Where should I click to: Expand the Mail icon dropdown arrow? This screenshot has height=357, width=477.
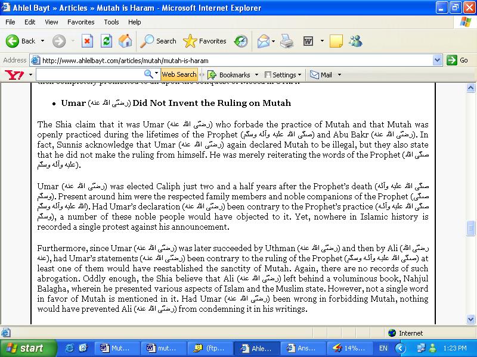[273, 41]
